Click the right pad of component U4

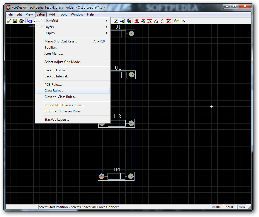tap(131, 176)
